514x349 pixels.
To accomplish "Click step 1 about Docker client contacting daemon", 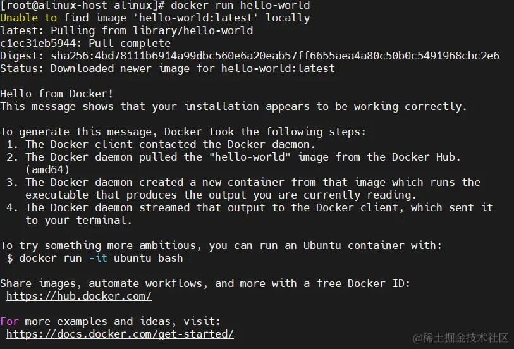I will (x=161, y=145).
